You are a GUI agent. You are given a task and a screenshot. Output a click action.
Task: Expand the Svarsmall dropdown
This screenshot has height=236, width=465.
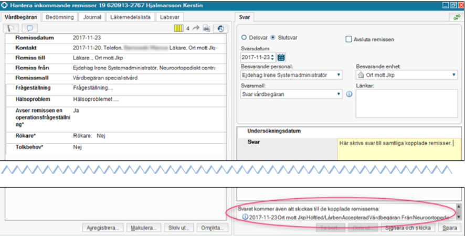pyautogui.click(x=340, y=94)
